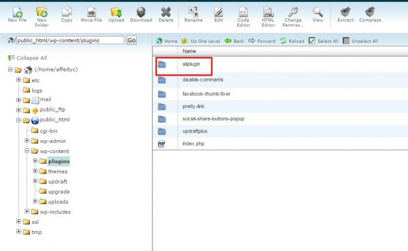Click the PHP icon of index.php
The image size is (408, 251).
pos(161,144)
